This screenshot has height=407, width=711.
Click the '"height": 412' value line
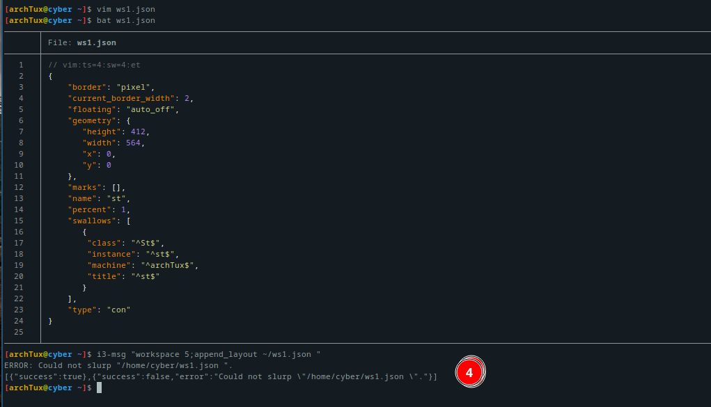tap(116, 131)
